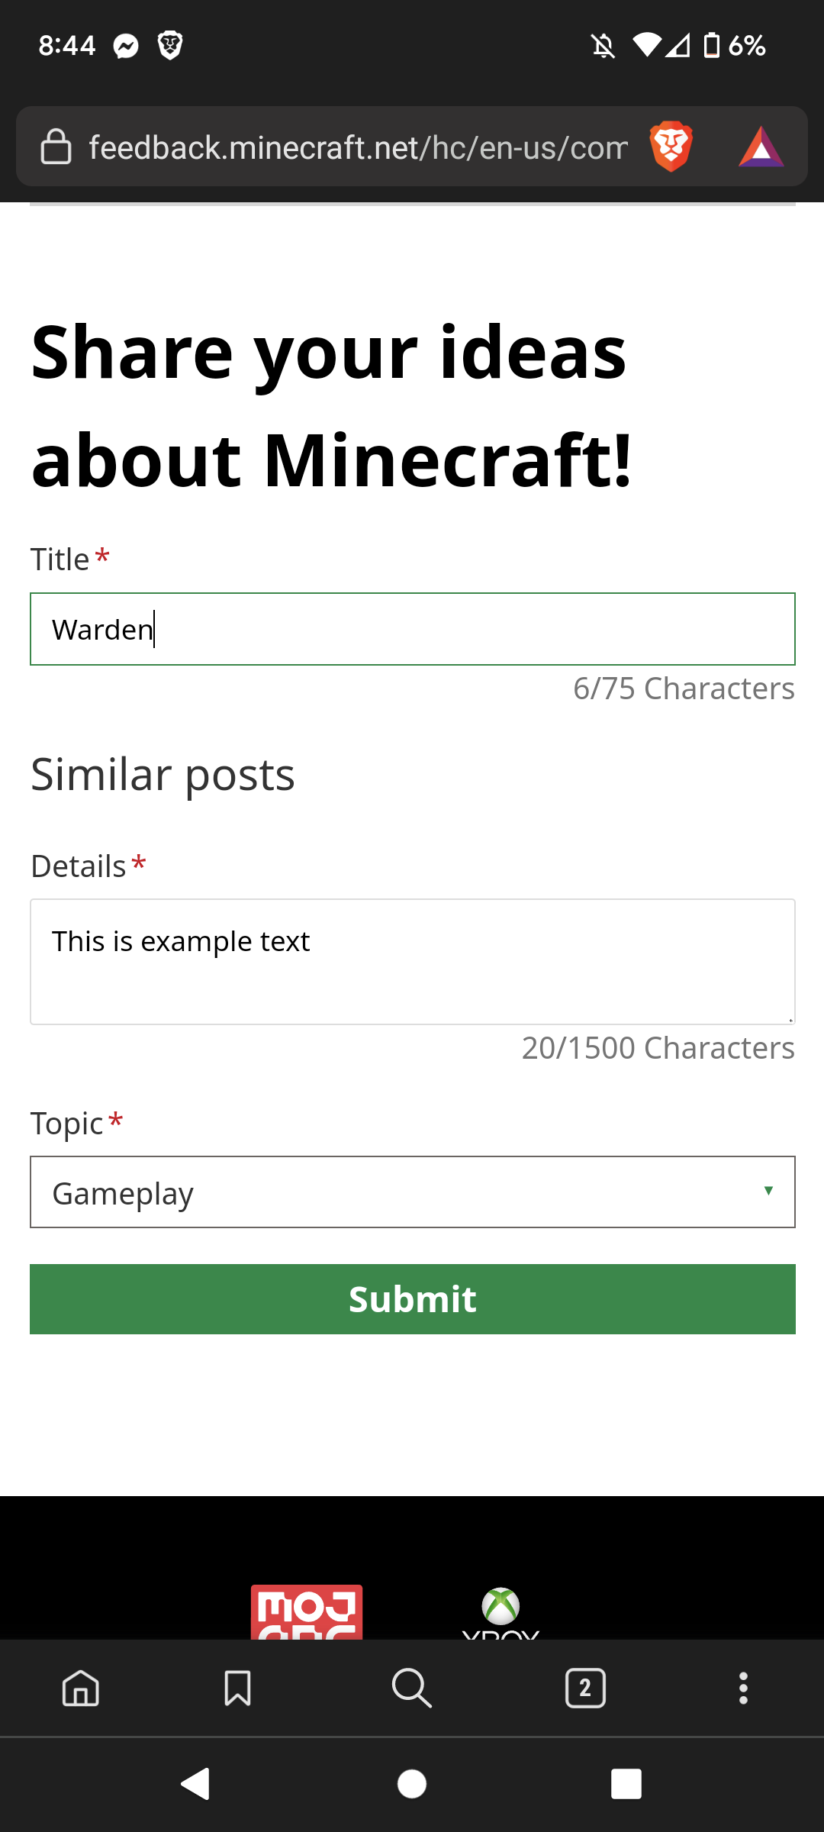Click the Submit button
824x1832 pixels.
(412, 1299)
